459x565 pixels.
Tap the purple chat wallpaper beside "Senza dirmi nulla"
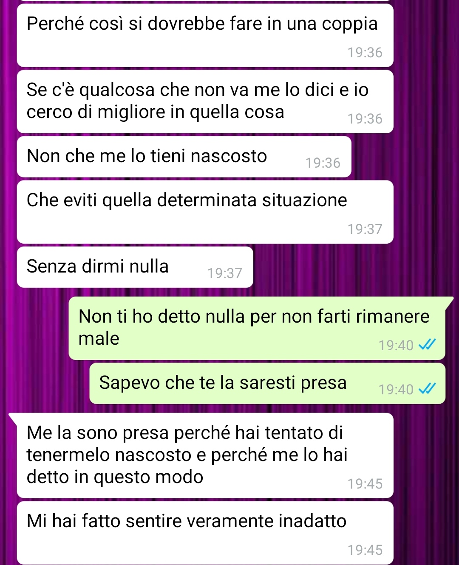click(x=353, y=267)
